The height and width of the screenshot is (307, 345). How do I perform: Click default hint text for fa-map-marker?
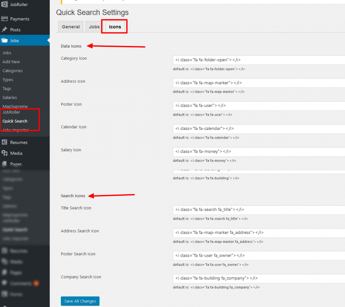[209, 92]
